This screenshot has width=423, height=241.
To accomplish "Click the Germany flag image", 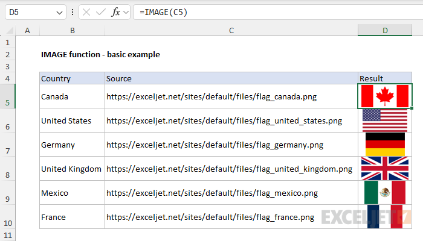I will [x=385, y=145].
